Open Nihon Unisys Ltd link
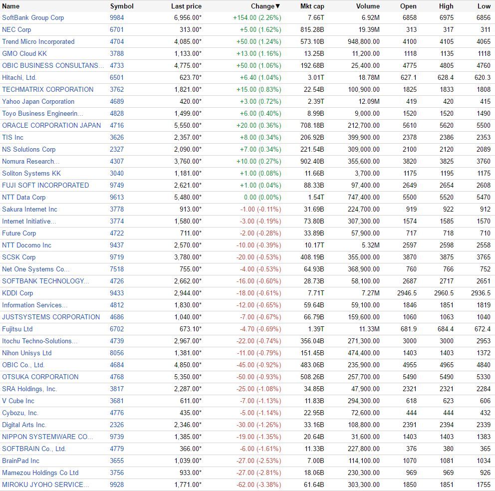This screenshot has width=495, height=491. click(26, 353)
